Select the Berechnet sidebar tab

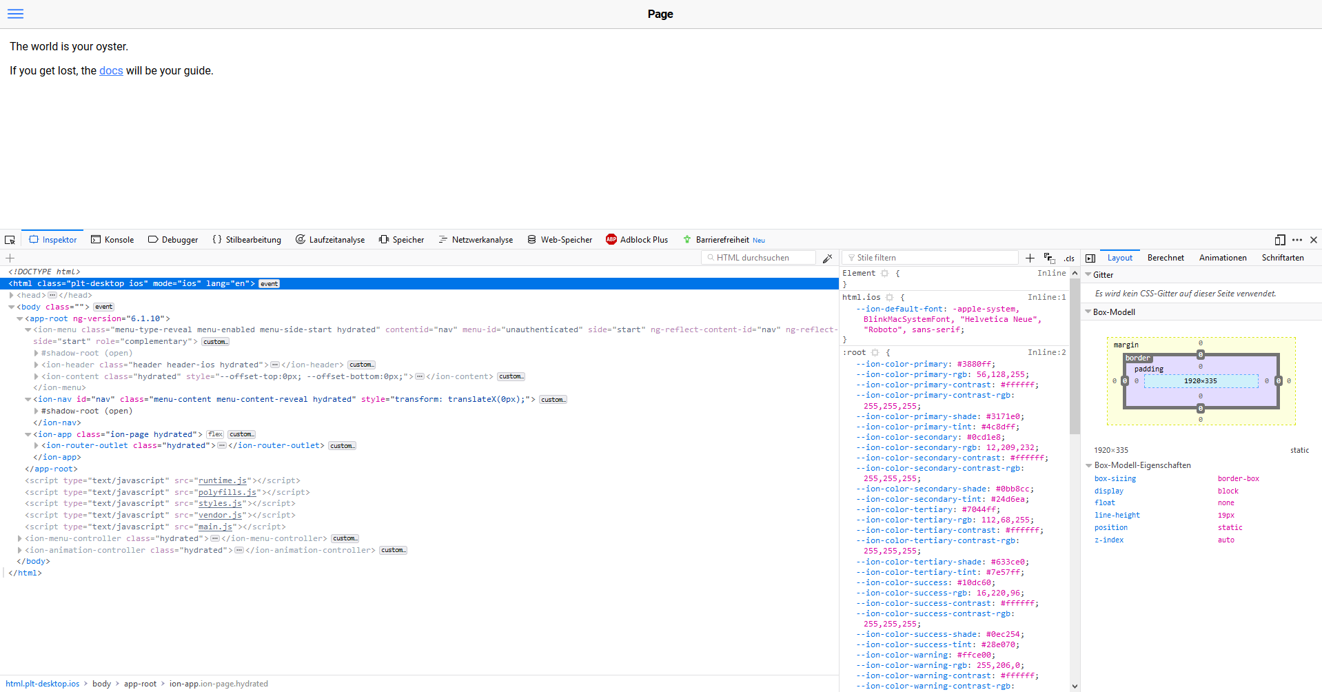coord(1166,258)
